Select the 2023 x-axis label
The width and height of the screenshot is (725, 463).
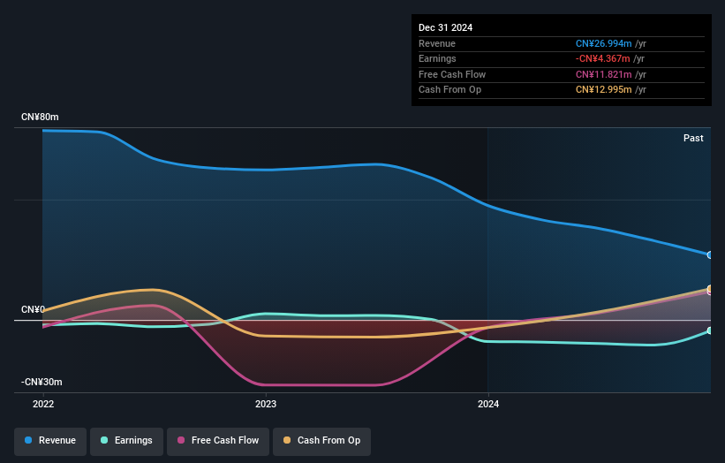click(266, 405)
